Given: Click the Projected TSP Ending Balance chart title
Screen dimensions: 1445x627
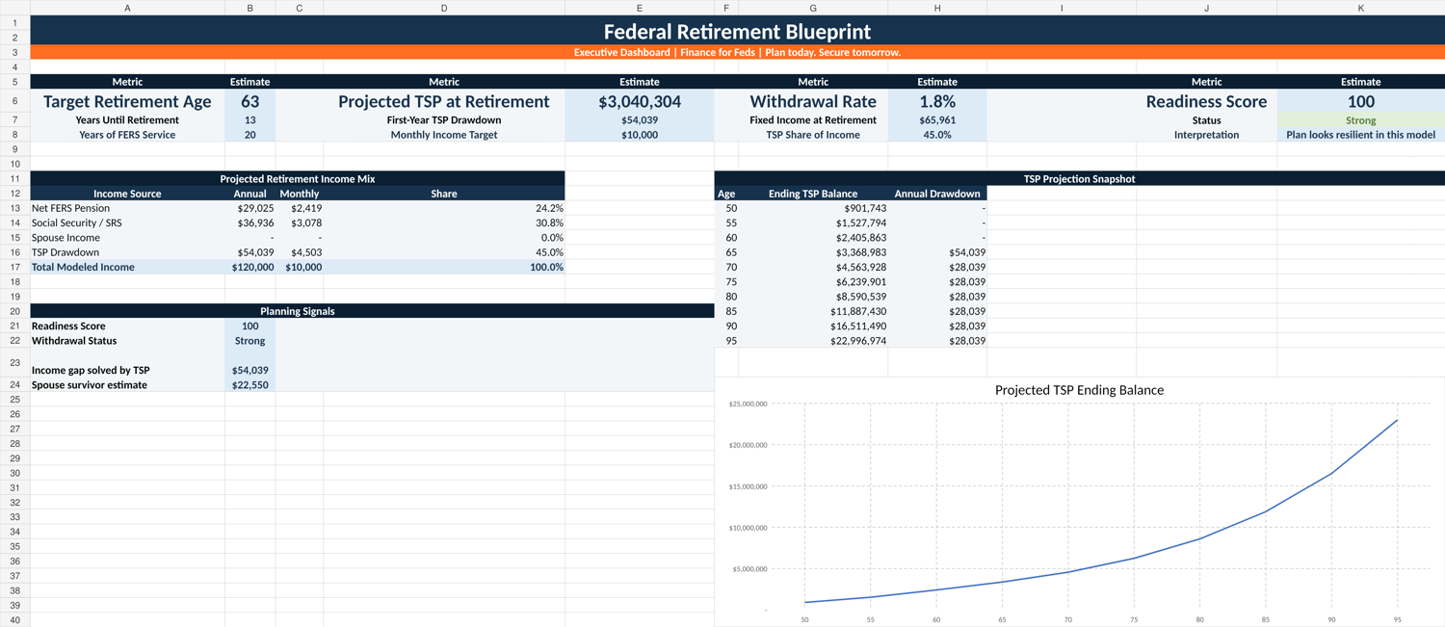Looking at the screenshot, I should 1079,390.
